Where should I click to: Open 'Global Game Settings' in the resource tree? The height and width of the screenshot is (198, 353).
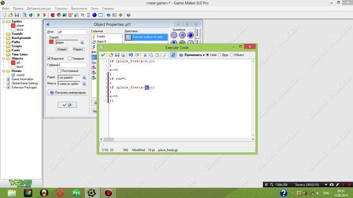pyautogui.click(x=25, y=83)
